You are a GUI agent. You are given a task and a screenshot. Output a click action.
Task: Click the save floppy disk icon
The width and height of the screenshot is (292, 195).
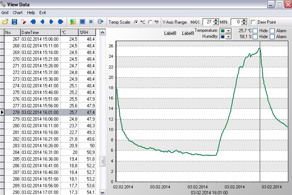pos(14,22)
